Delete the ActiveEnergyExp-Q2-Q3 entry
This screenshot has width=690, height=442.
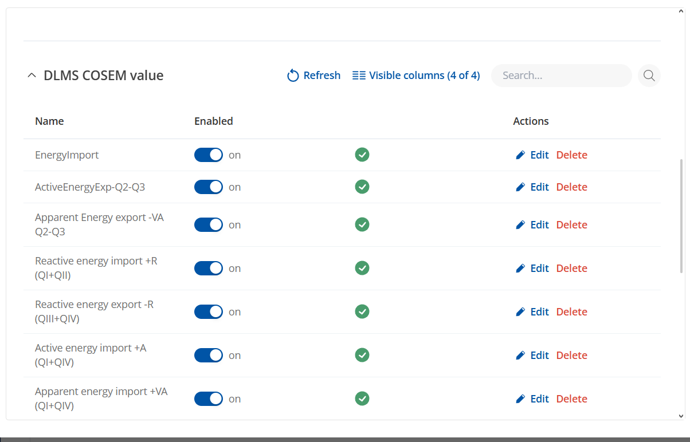point(572,187)
